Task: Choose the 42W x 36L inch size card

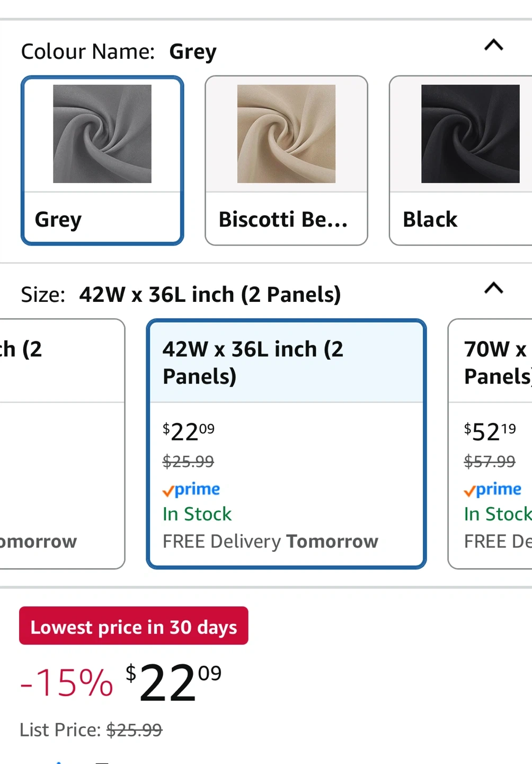Action: tap(286, 444)
